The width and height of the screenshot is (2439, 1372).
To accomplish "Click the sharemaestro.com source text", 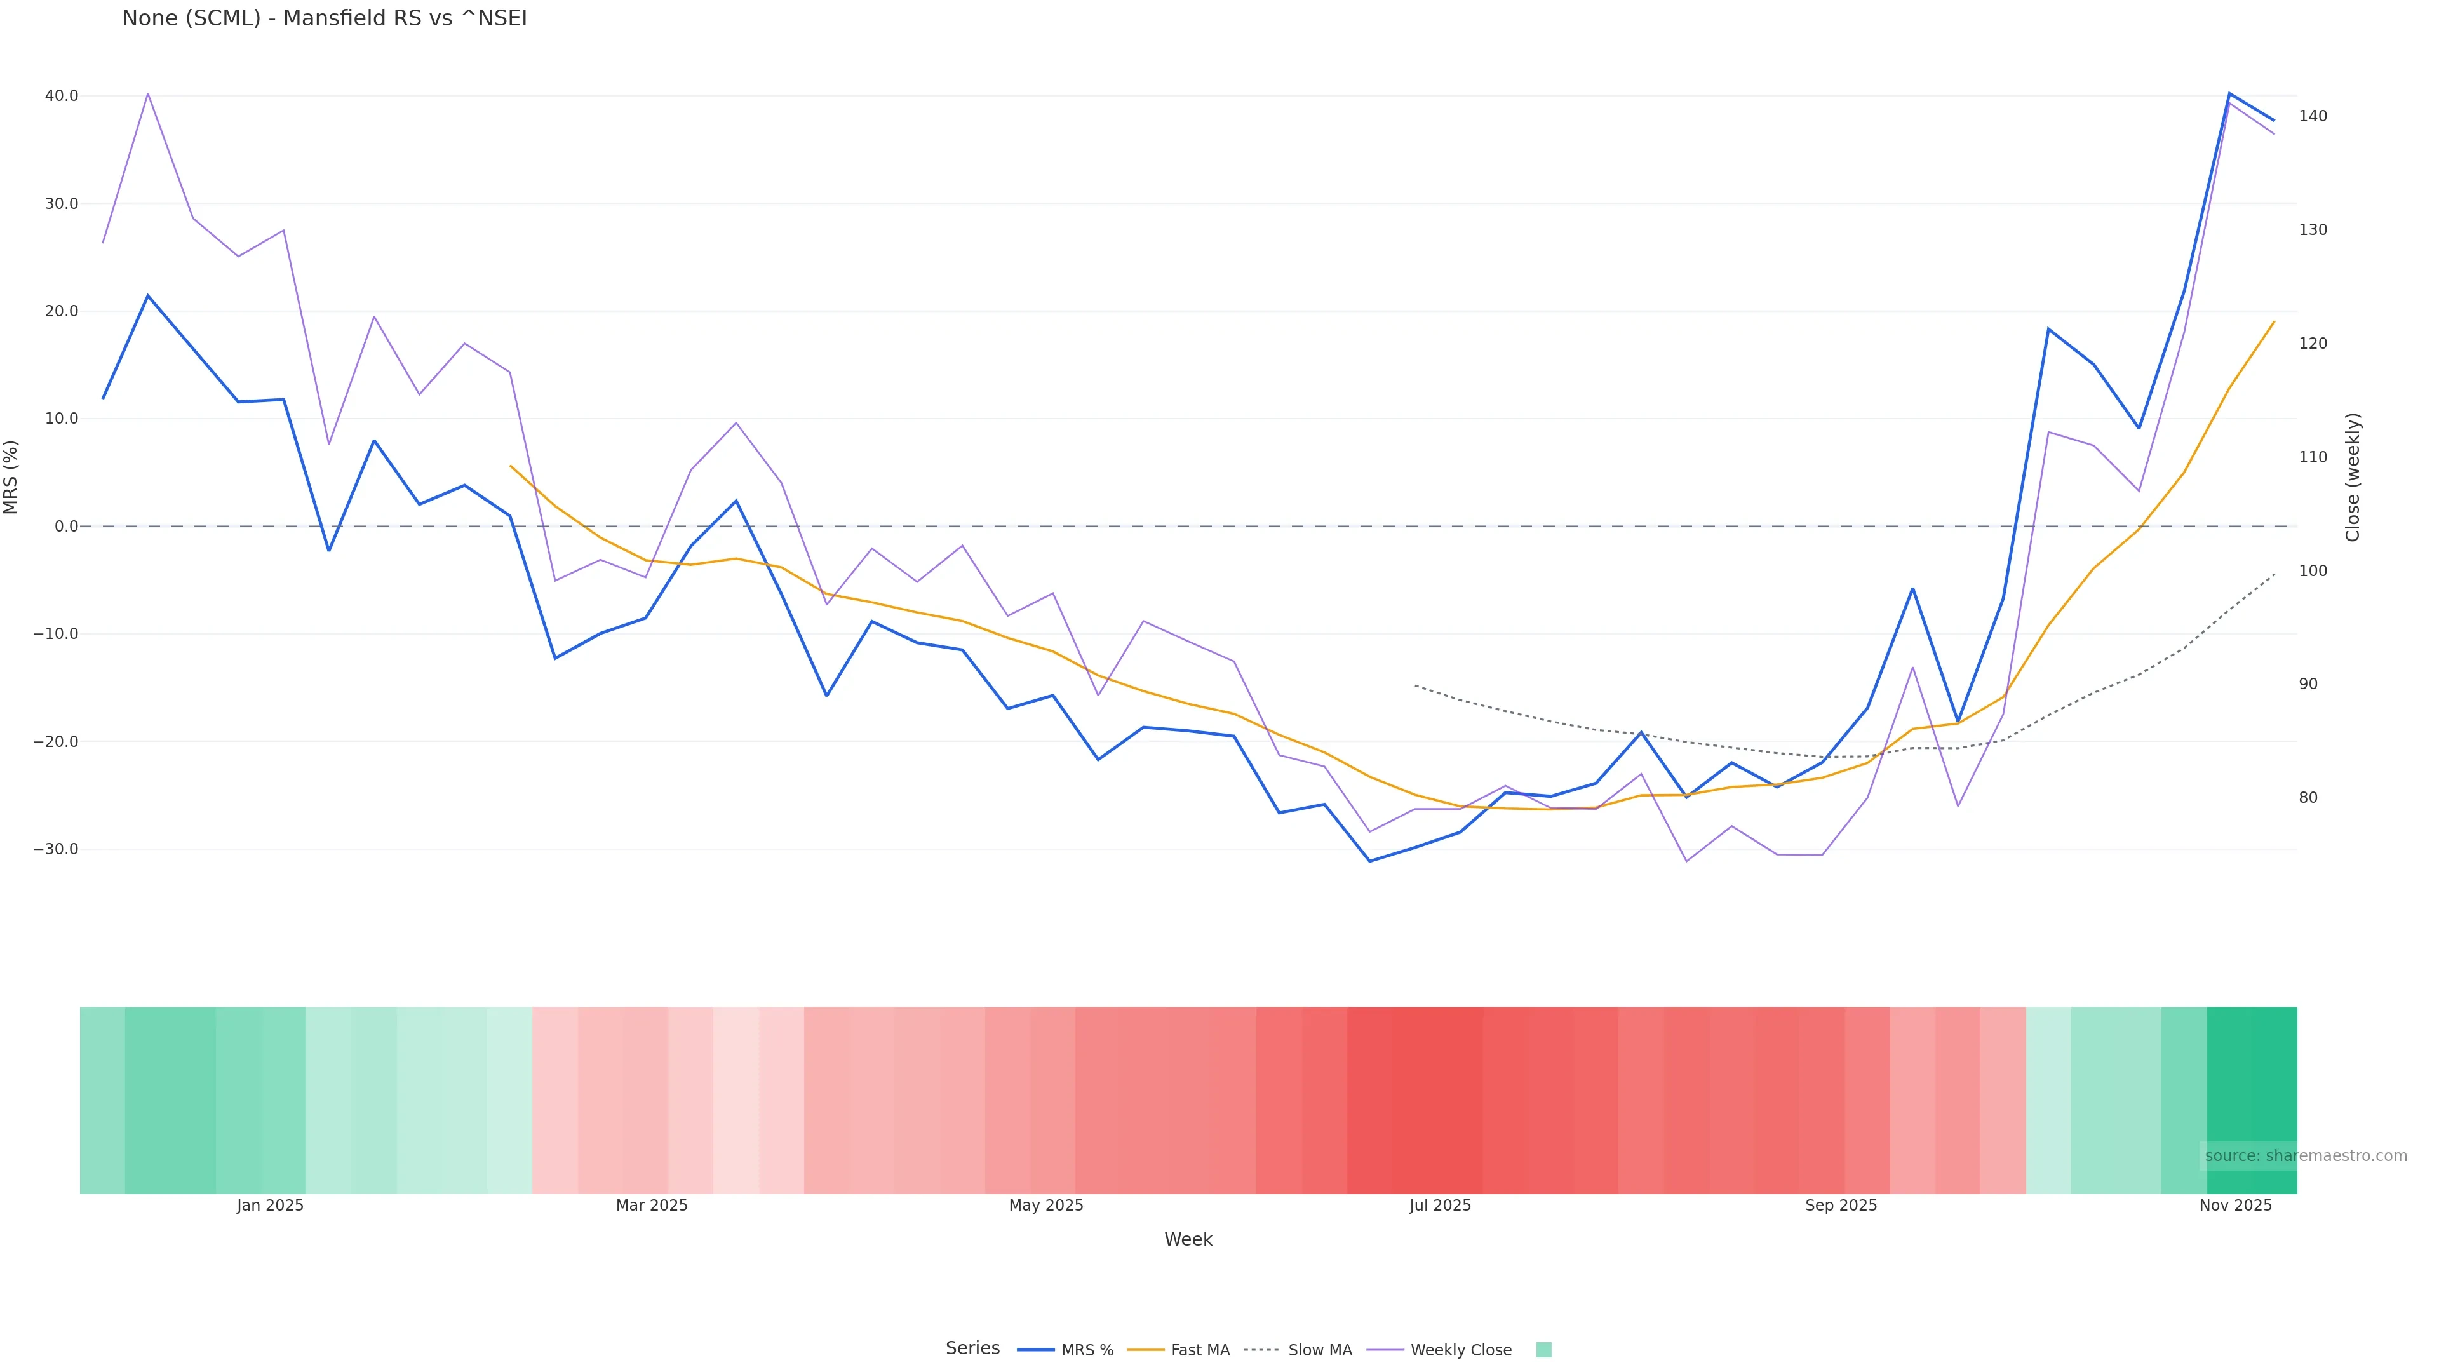I will pos(2306,1156).
